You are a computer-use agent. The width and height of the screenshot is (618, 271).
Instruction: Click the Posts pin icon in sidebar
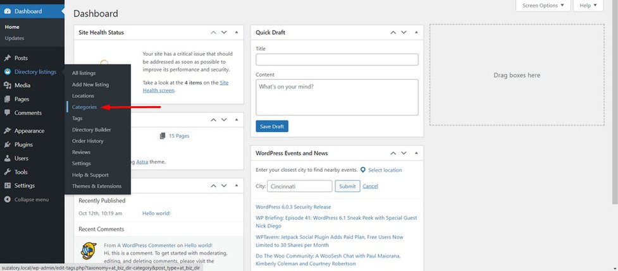(x=7, y=58)
